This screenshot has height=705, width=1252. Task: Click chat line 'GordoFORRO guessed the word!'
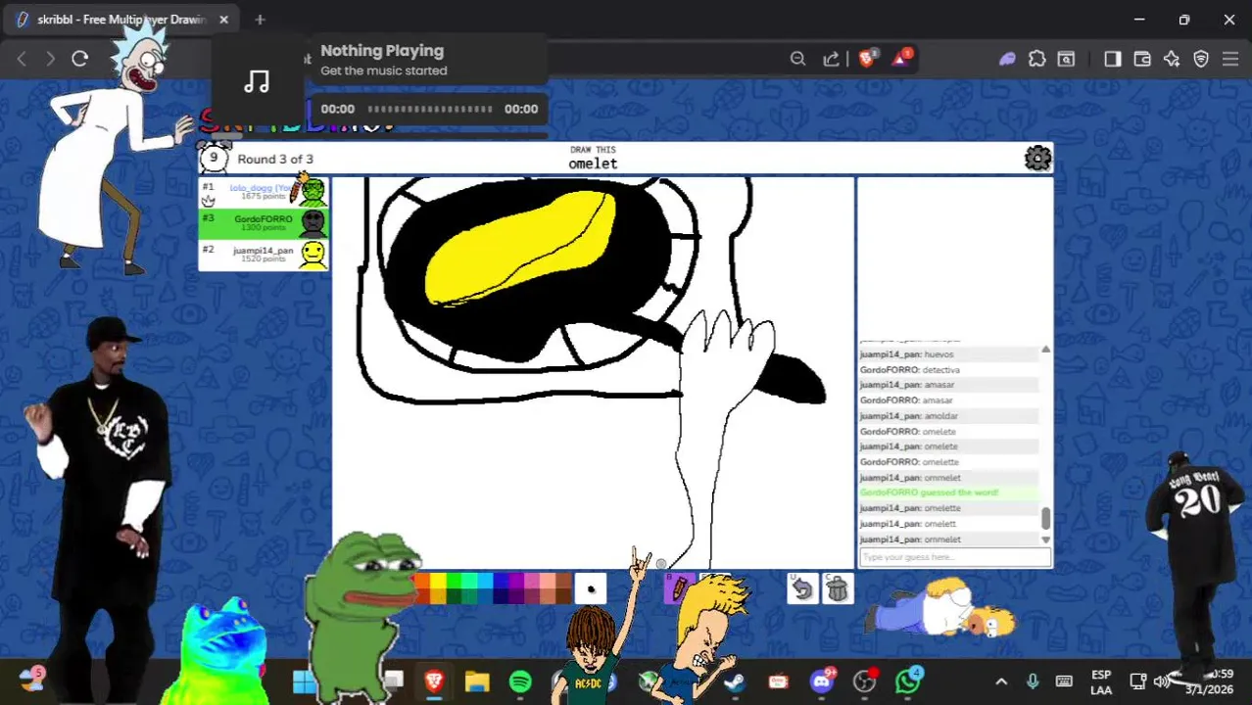pos(929,493)
